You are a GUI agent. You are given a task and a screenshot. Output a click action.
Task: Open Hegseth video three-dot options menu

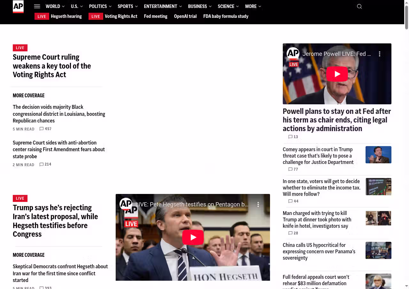point(258,204)
